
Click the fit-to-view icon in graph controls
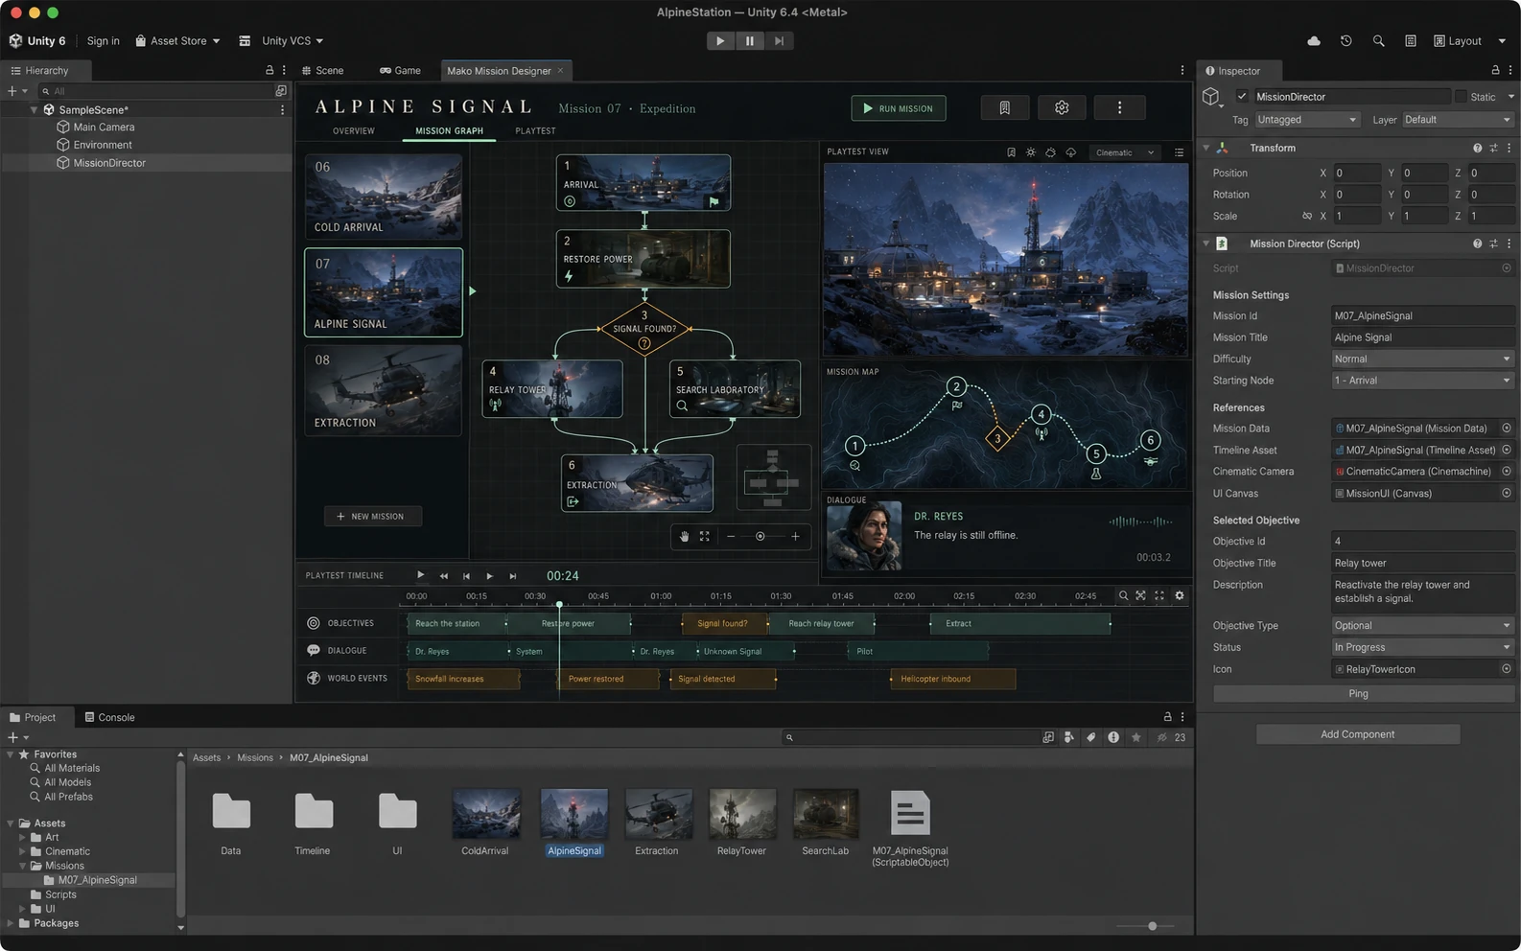705,537
